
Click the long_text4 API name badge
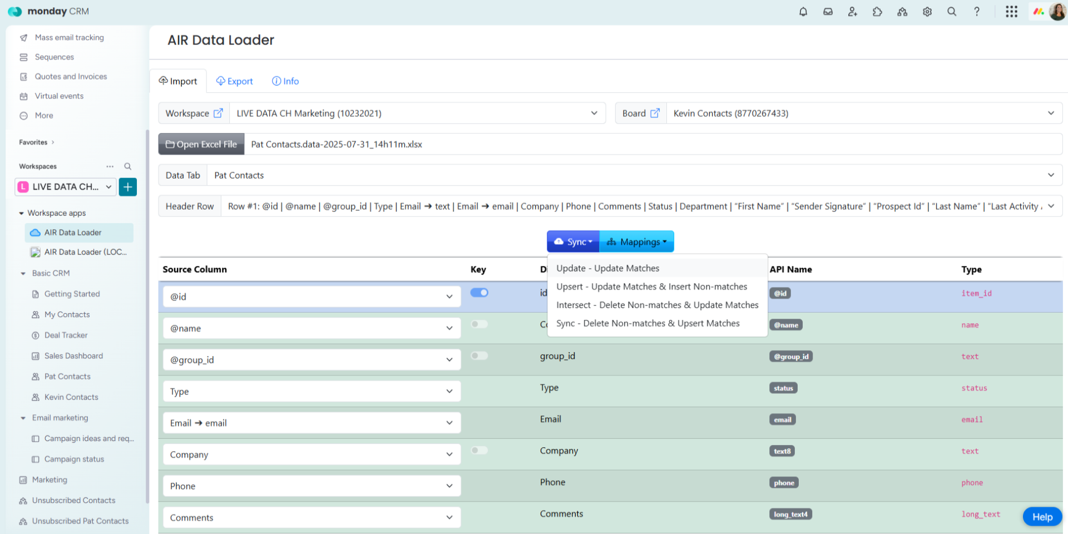790,514
